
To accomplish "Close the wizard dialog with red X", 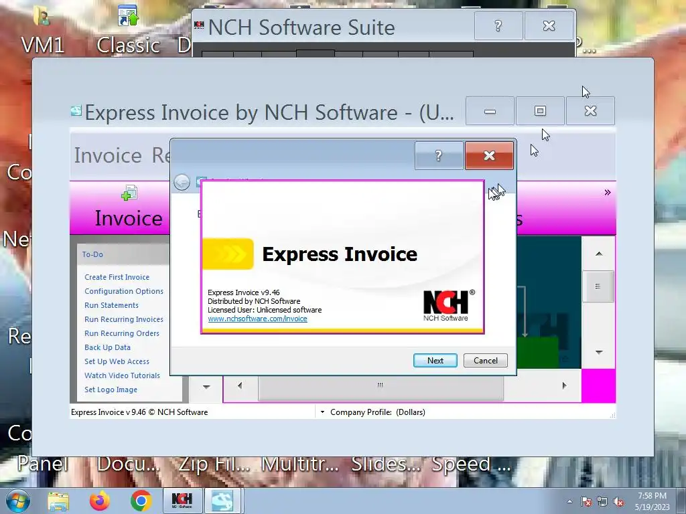I will pyautogui.click(x=489, y=155).
